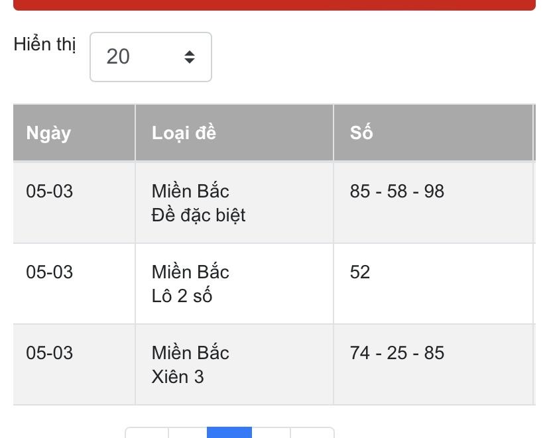Go to the first pagination button on left
This screenshot has height=438, width=549.
click(x=147, y=433)
